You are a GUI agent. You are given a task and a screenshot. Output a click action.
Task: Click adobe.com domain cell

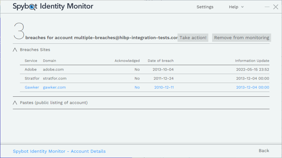pos(53,70)
